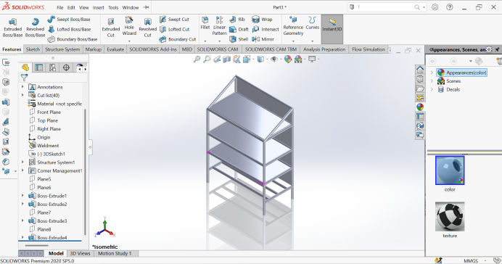Switch to the Sketch tab

(33, 49)
